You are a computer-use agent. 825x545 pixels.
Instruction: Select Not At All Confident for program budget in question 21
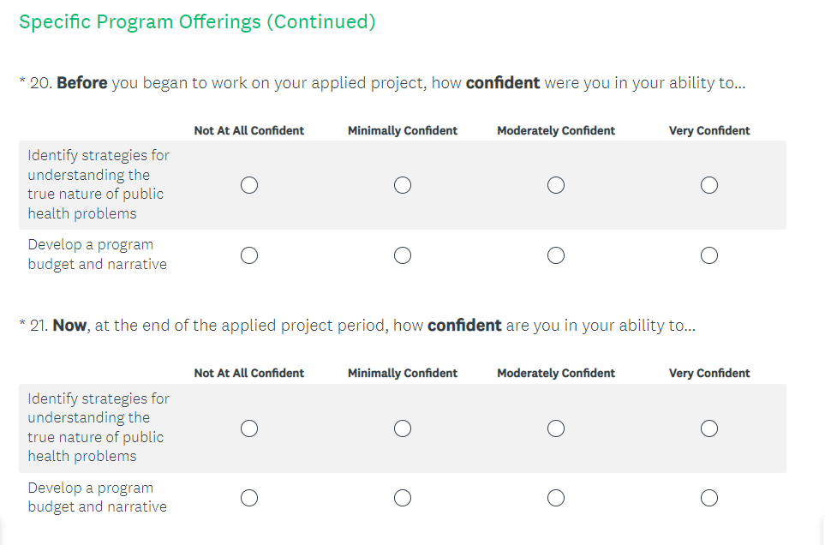point(249,498)
